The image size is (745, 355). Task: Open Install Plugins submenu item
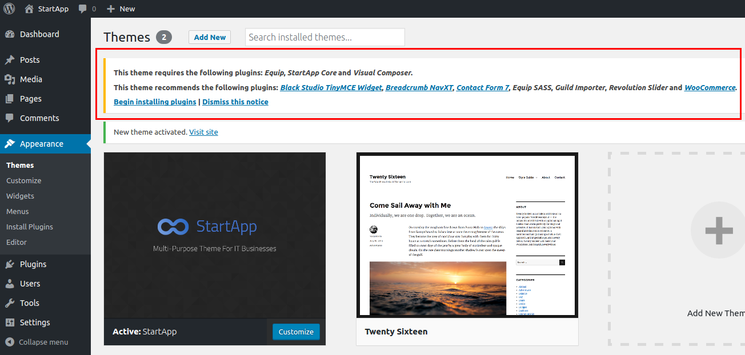pos(30,227)
